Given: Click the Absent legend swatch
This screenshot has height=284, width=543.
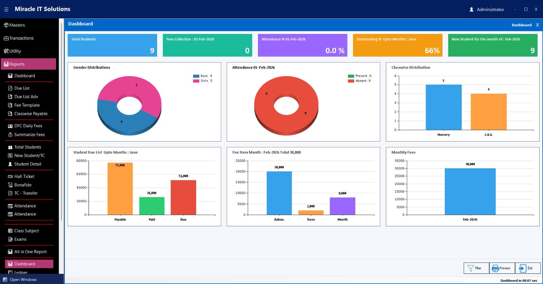Looking at the screenshot, I should click(x=351, y=81).
